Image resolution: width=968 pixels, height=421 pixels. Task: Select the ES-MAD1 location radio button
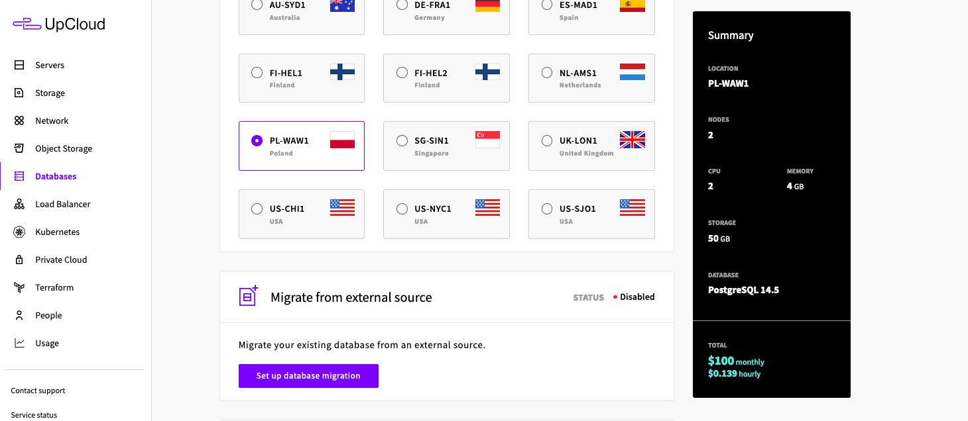[547, 5]
